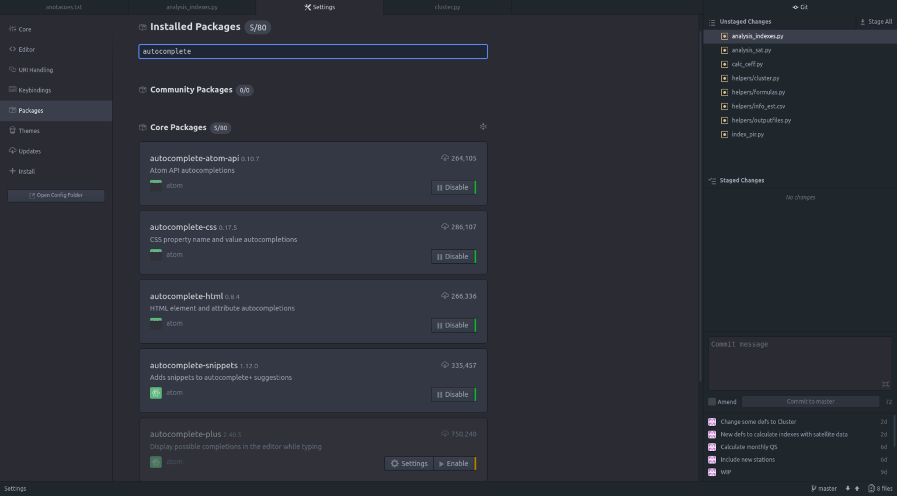Screen dimensions: 897x496
Task: Tick the Amend checkbox
Action: [x=712, y=401]
